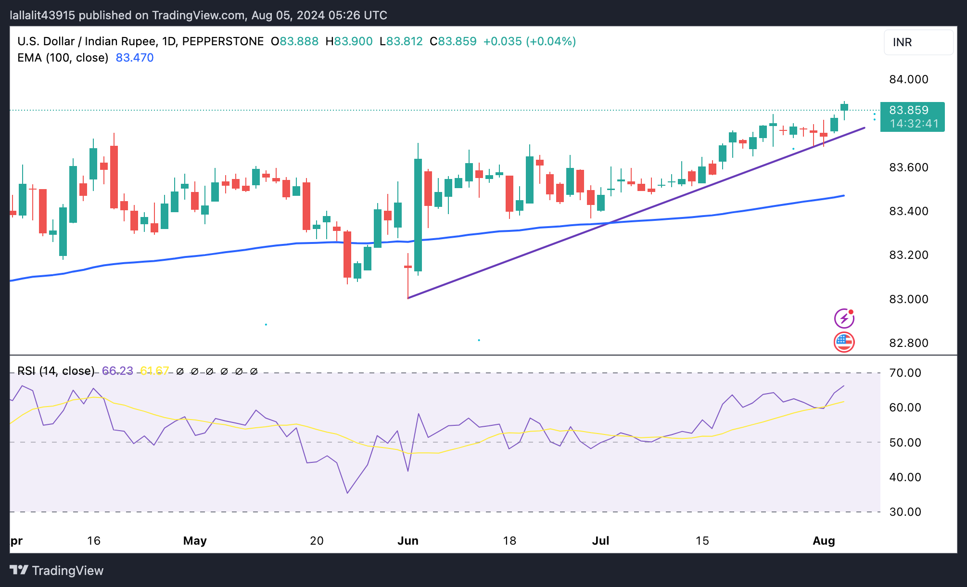Click the U.S. Dollar / Indian Rupee symbol title
The width and height of the screenshot is (967, 587).
click(87, 41)
